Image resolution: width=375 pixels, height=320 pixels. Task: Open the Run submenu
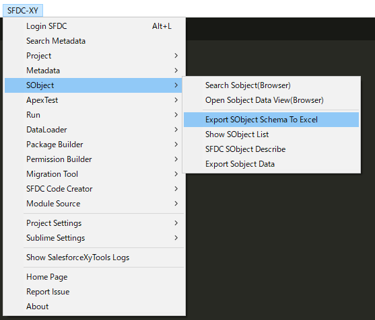(94, 115)
